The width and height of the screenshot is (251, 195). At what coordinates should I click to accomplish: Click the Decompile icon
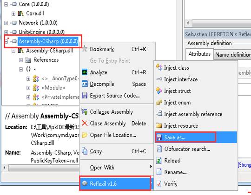click(85, 84)
